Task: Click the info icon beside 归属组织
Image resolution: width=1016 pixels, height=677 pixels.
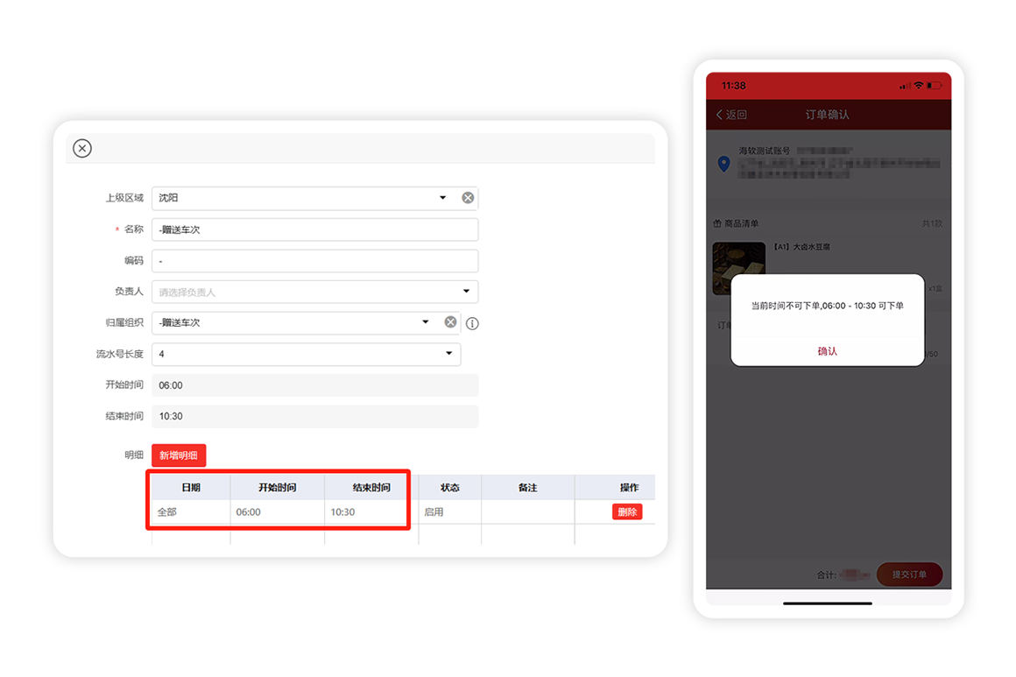Action: coord(472,323)
